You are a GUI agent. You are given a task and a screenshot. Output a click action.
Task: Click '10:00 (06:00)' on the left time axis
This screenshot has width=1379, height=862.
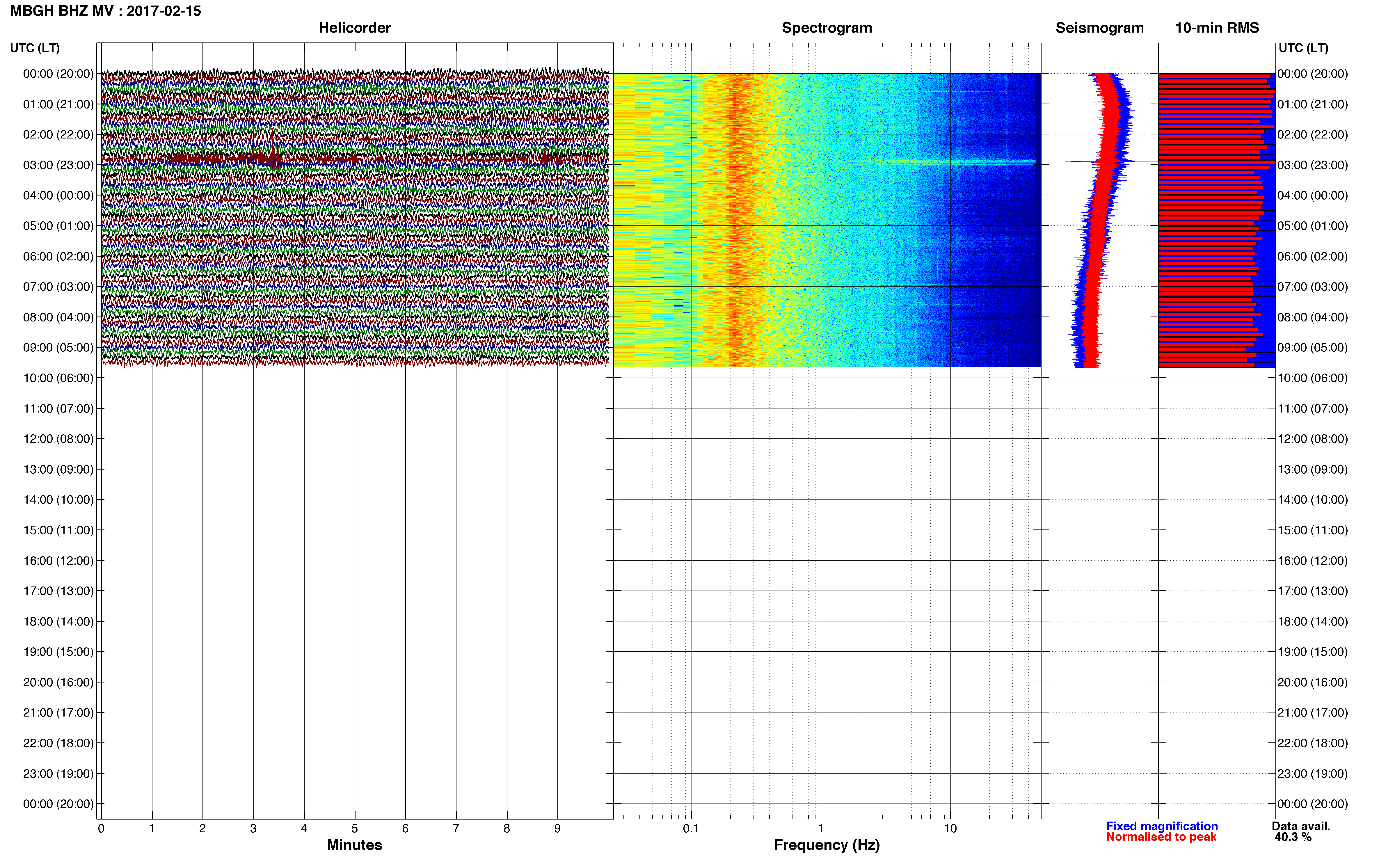click(58, 378)
